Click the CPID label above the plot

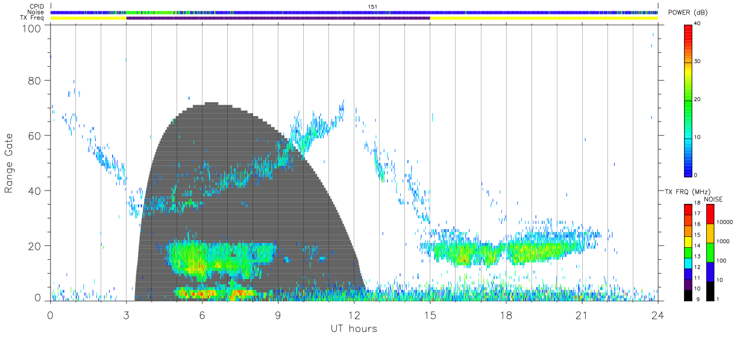click(x=37, y=7)
